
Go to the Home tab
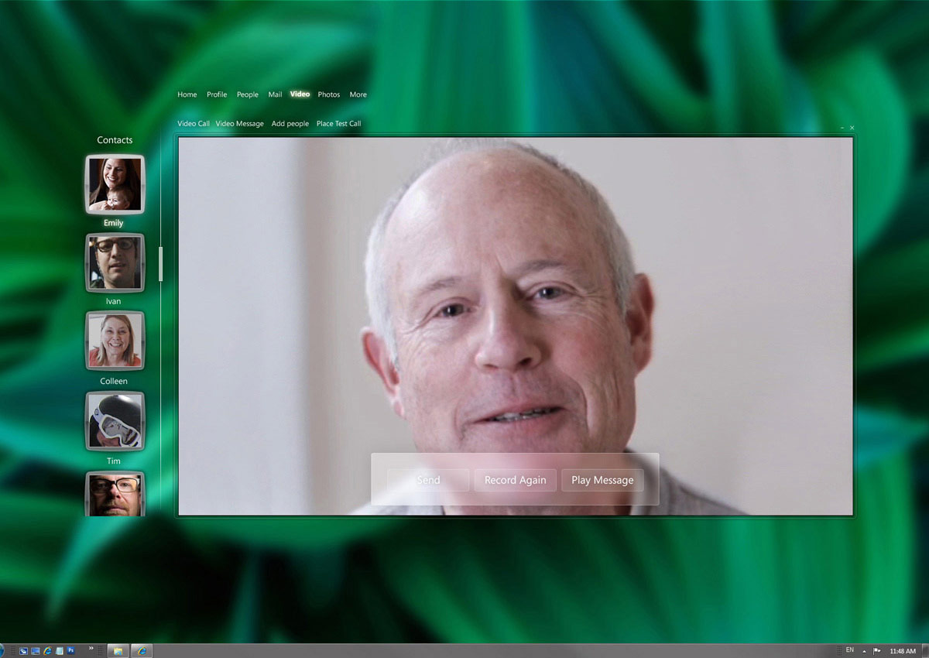pyautogui.click(x=187, y=94)
